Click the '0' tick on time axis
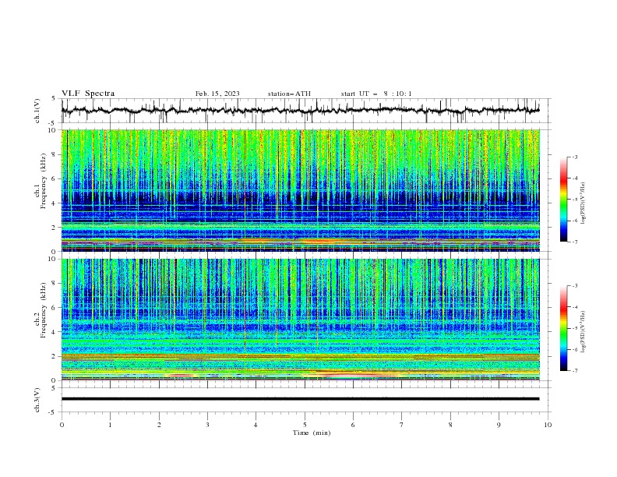Screen dimensions: 617x477 [x=62, y=425]
